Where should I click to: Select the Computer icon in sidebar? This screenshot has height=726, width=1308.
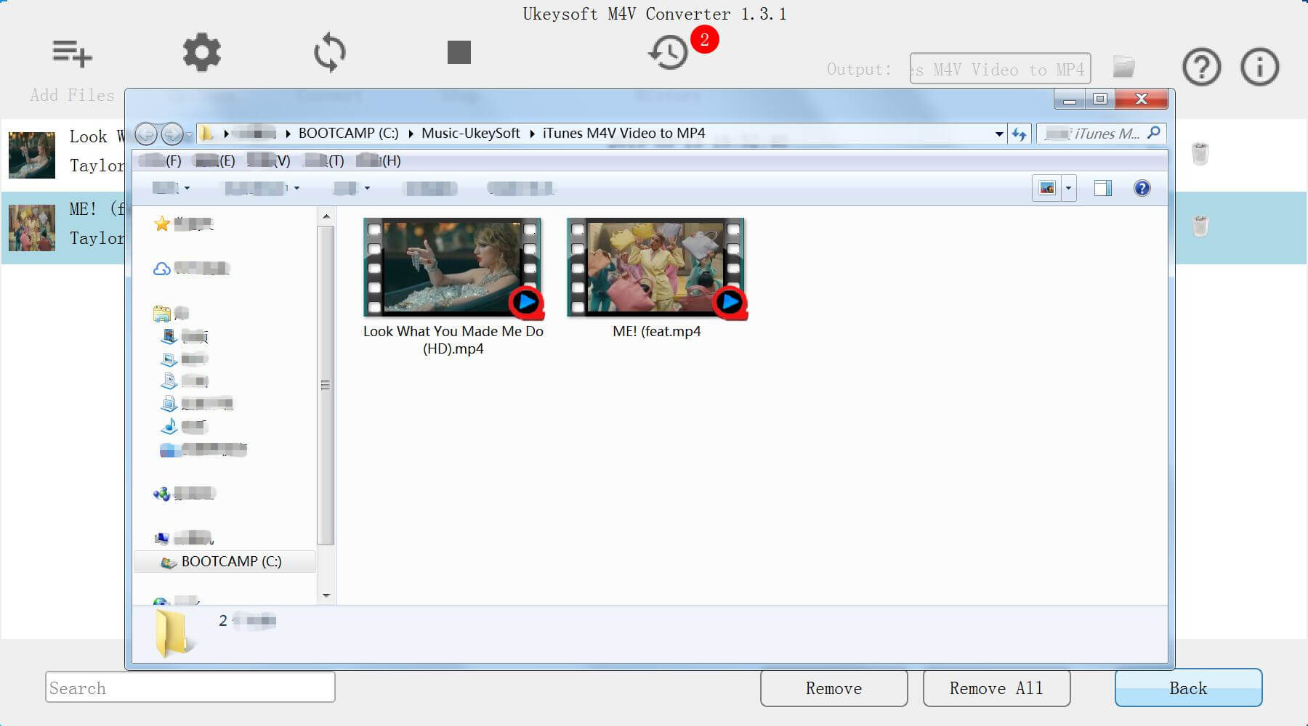161,538
